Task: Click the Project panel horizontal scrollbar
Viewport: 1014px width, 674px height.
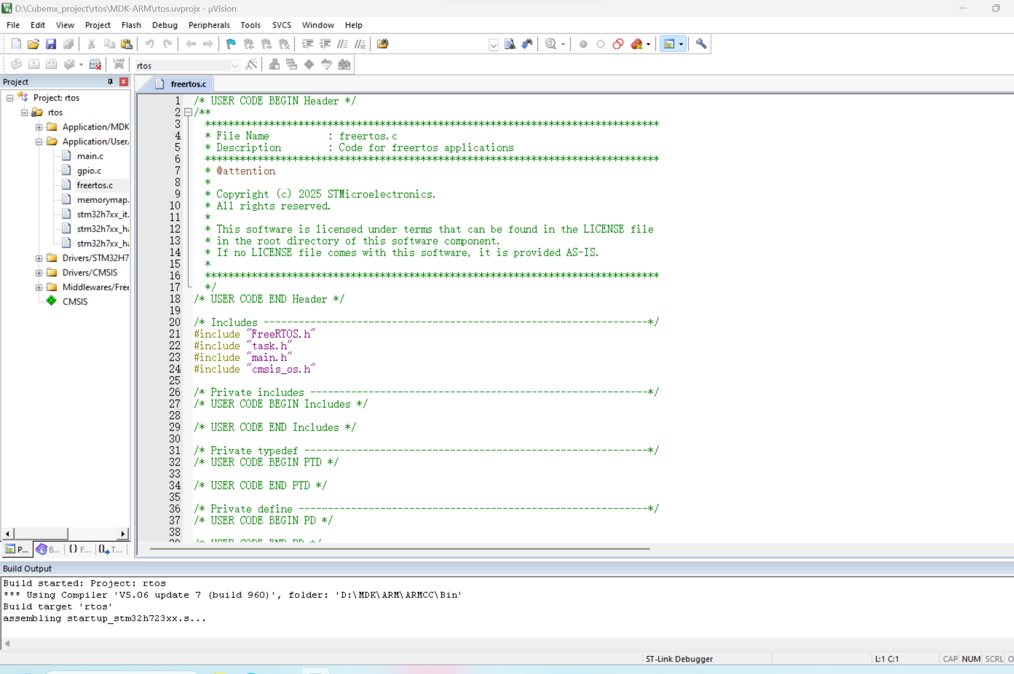Action: [41, 534]
